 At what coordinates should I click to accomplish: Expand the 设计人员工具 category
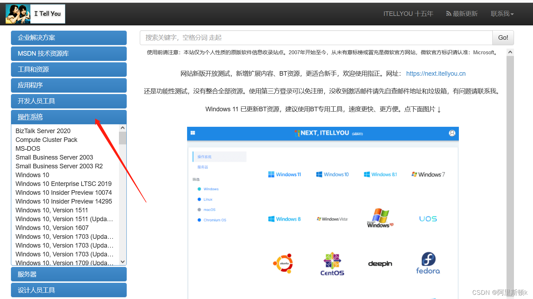pos(69,290)
